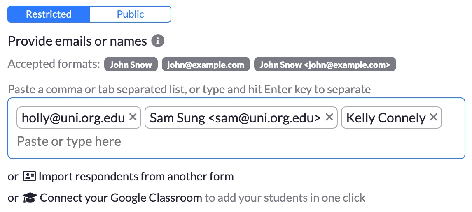The width and height of the screenshot is (472, 212).
Task: Import respondents from another form
Action: tap(136, 177)
